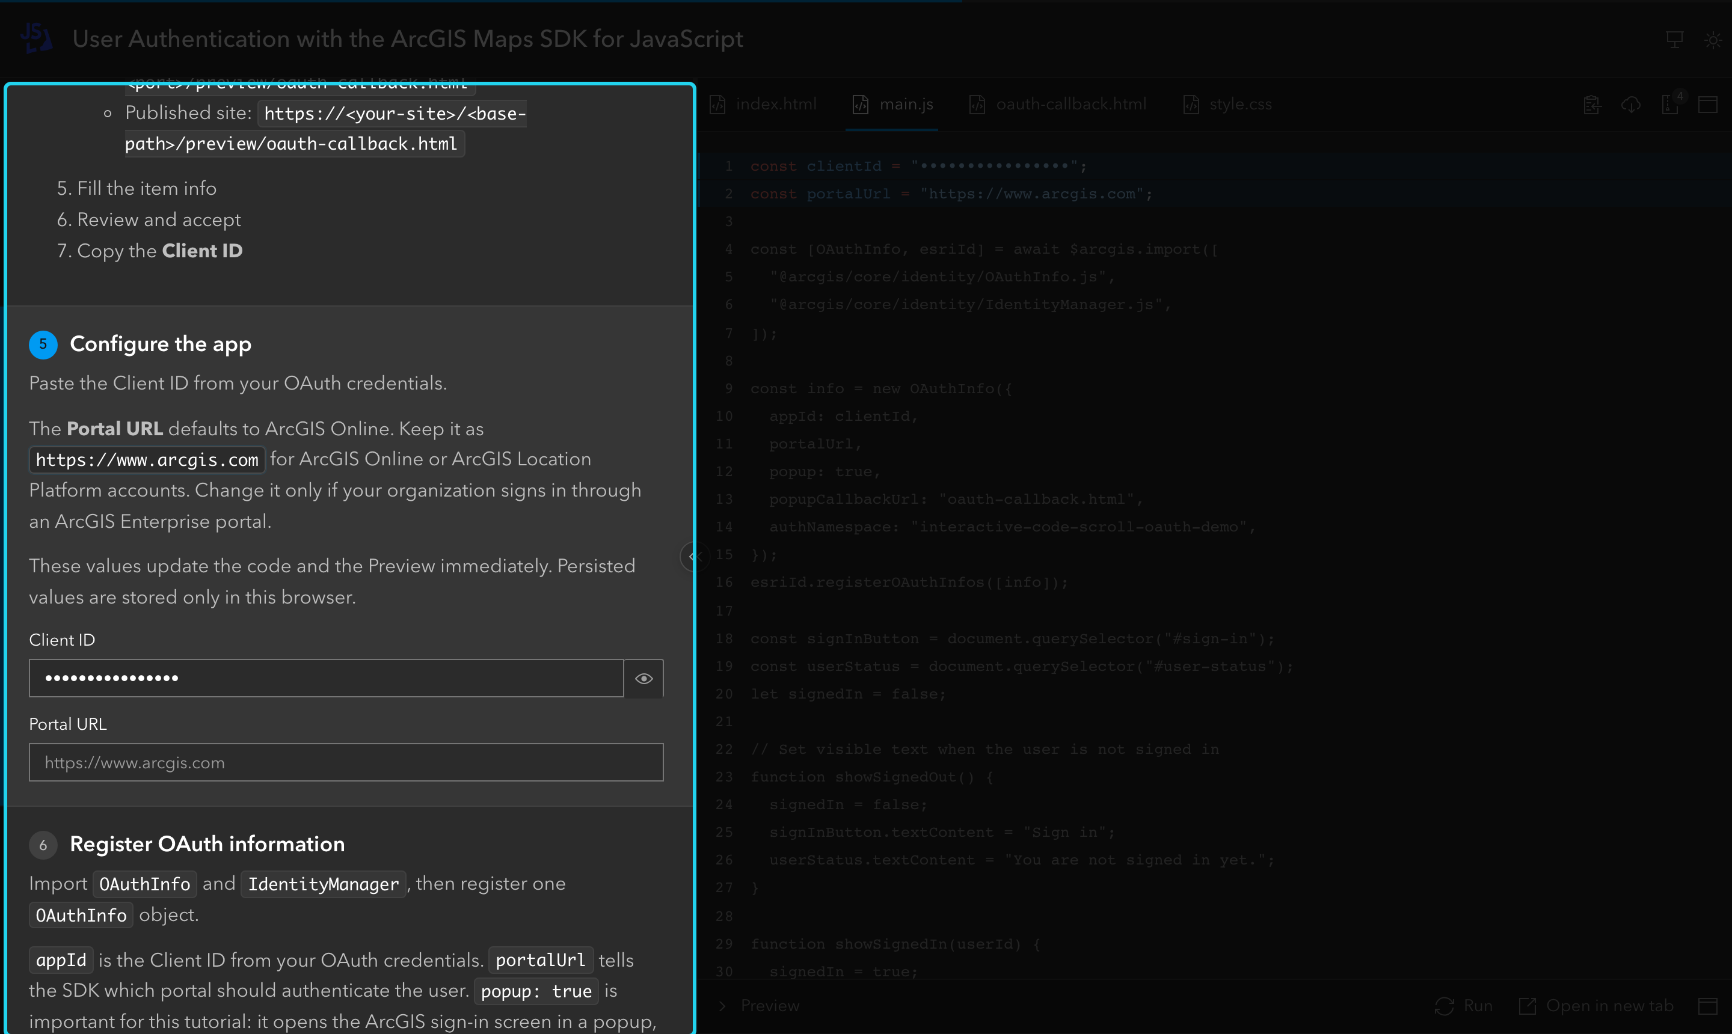Viewport: 1732px width, 1034px height.
Task: Click the oauth-callback.html tab file icon
Action: (x=977, y=105)
